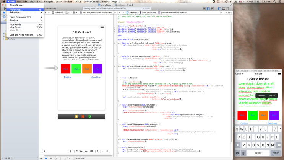The height and width of the screenshot is (160, 284).
Task: Toggle the document outline panel button
Action: (45, 152)
